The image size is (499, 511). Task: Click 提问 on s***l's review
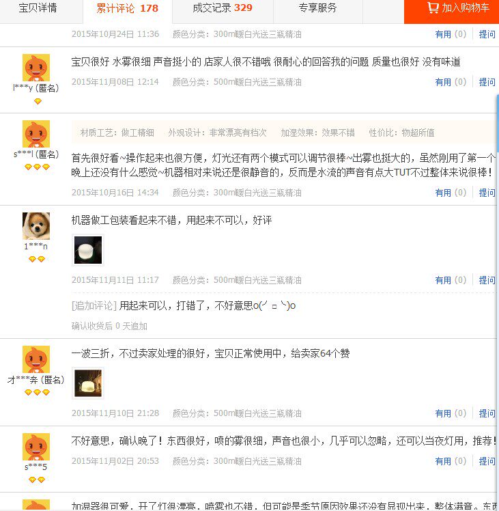487,193
